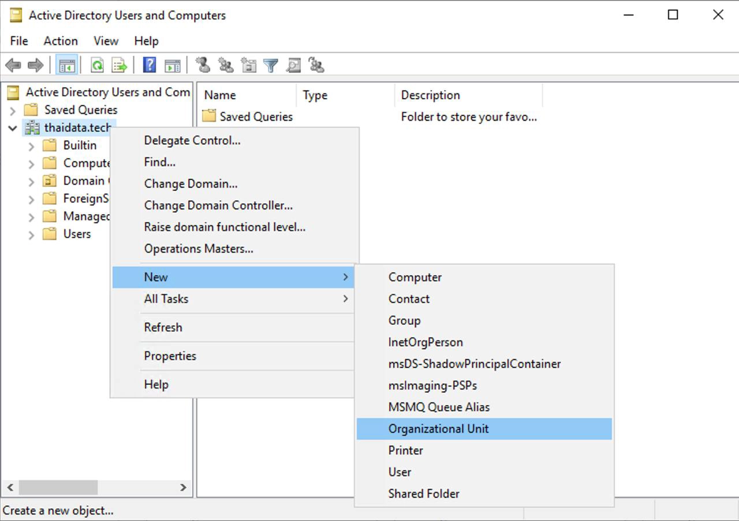Click Add to group toolbar icon
The width and height of the screenshot is (739, 521).
[316, 65]
